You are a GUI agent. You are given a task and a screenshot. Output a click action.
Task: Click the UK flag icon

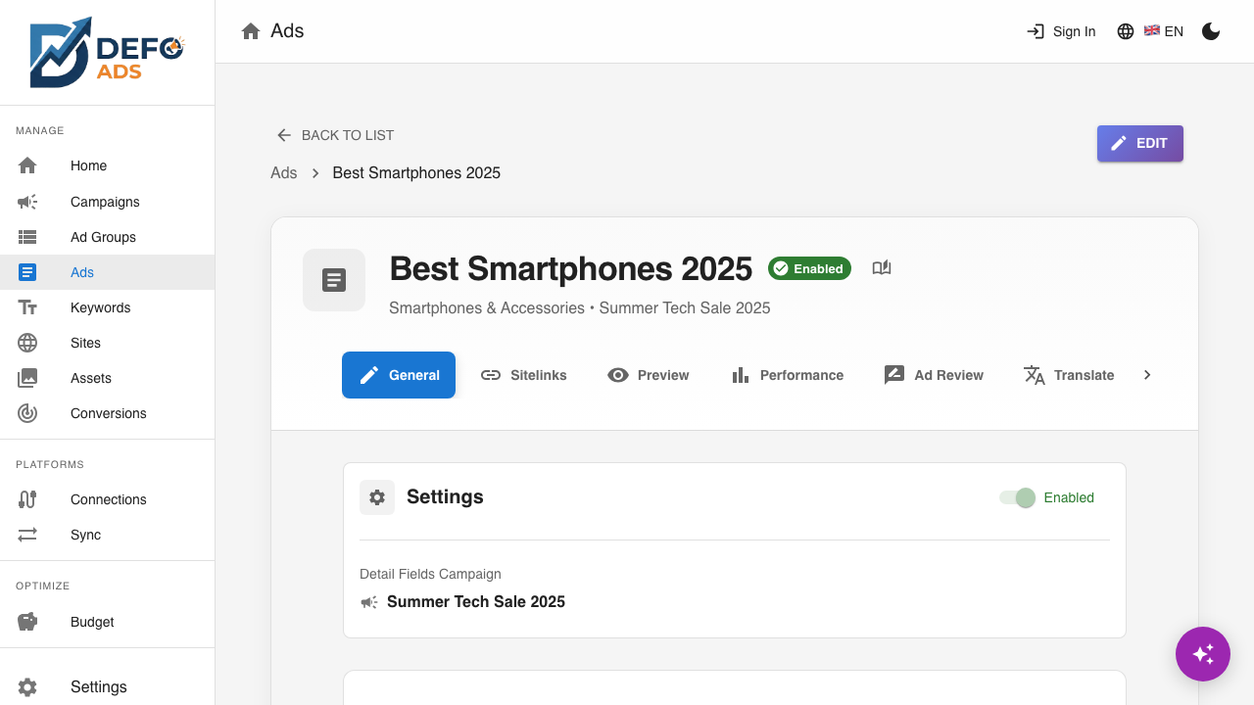coord(1152,30)
